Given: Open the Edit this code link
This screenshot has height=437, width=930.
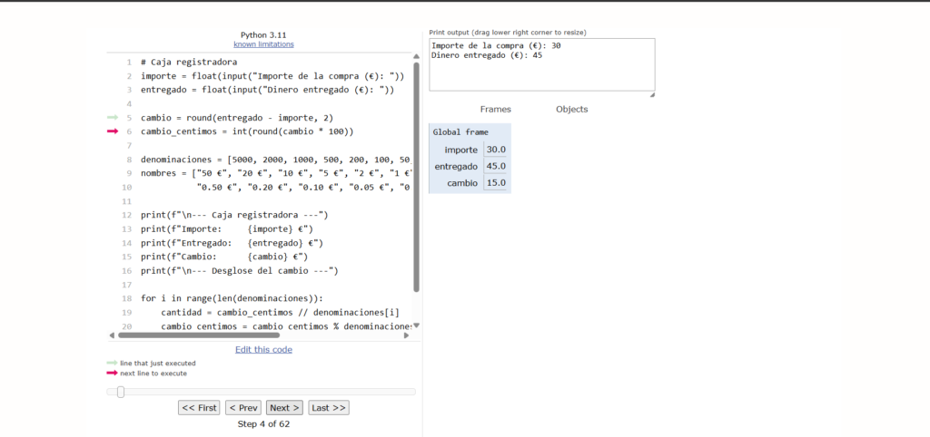Looking at the screenshot, I should pyautogui.click(x=263, y=350).
